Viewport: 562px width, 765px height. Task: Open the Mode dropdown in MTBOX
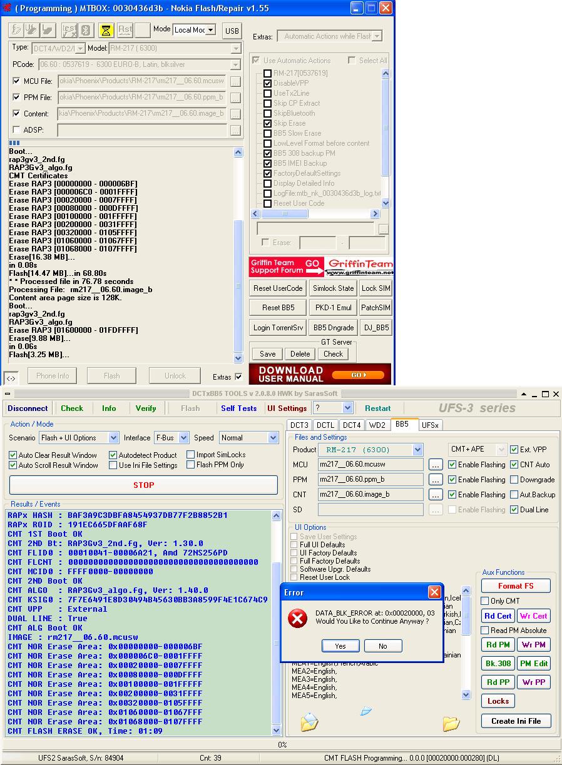(x=210, y=30)
